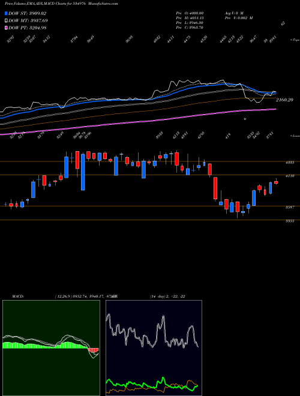Click the 'Pre H' high price value
This screenshot has width=300, height=396.
190,18
